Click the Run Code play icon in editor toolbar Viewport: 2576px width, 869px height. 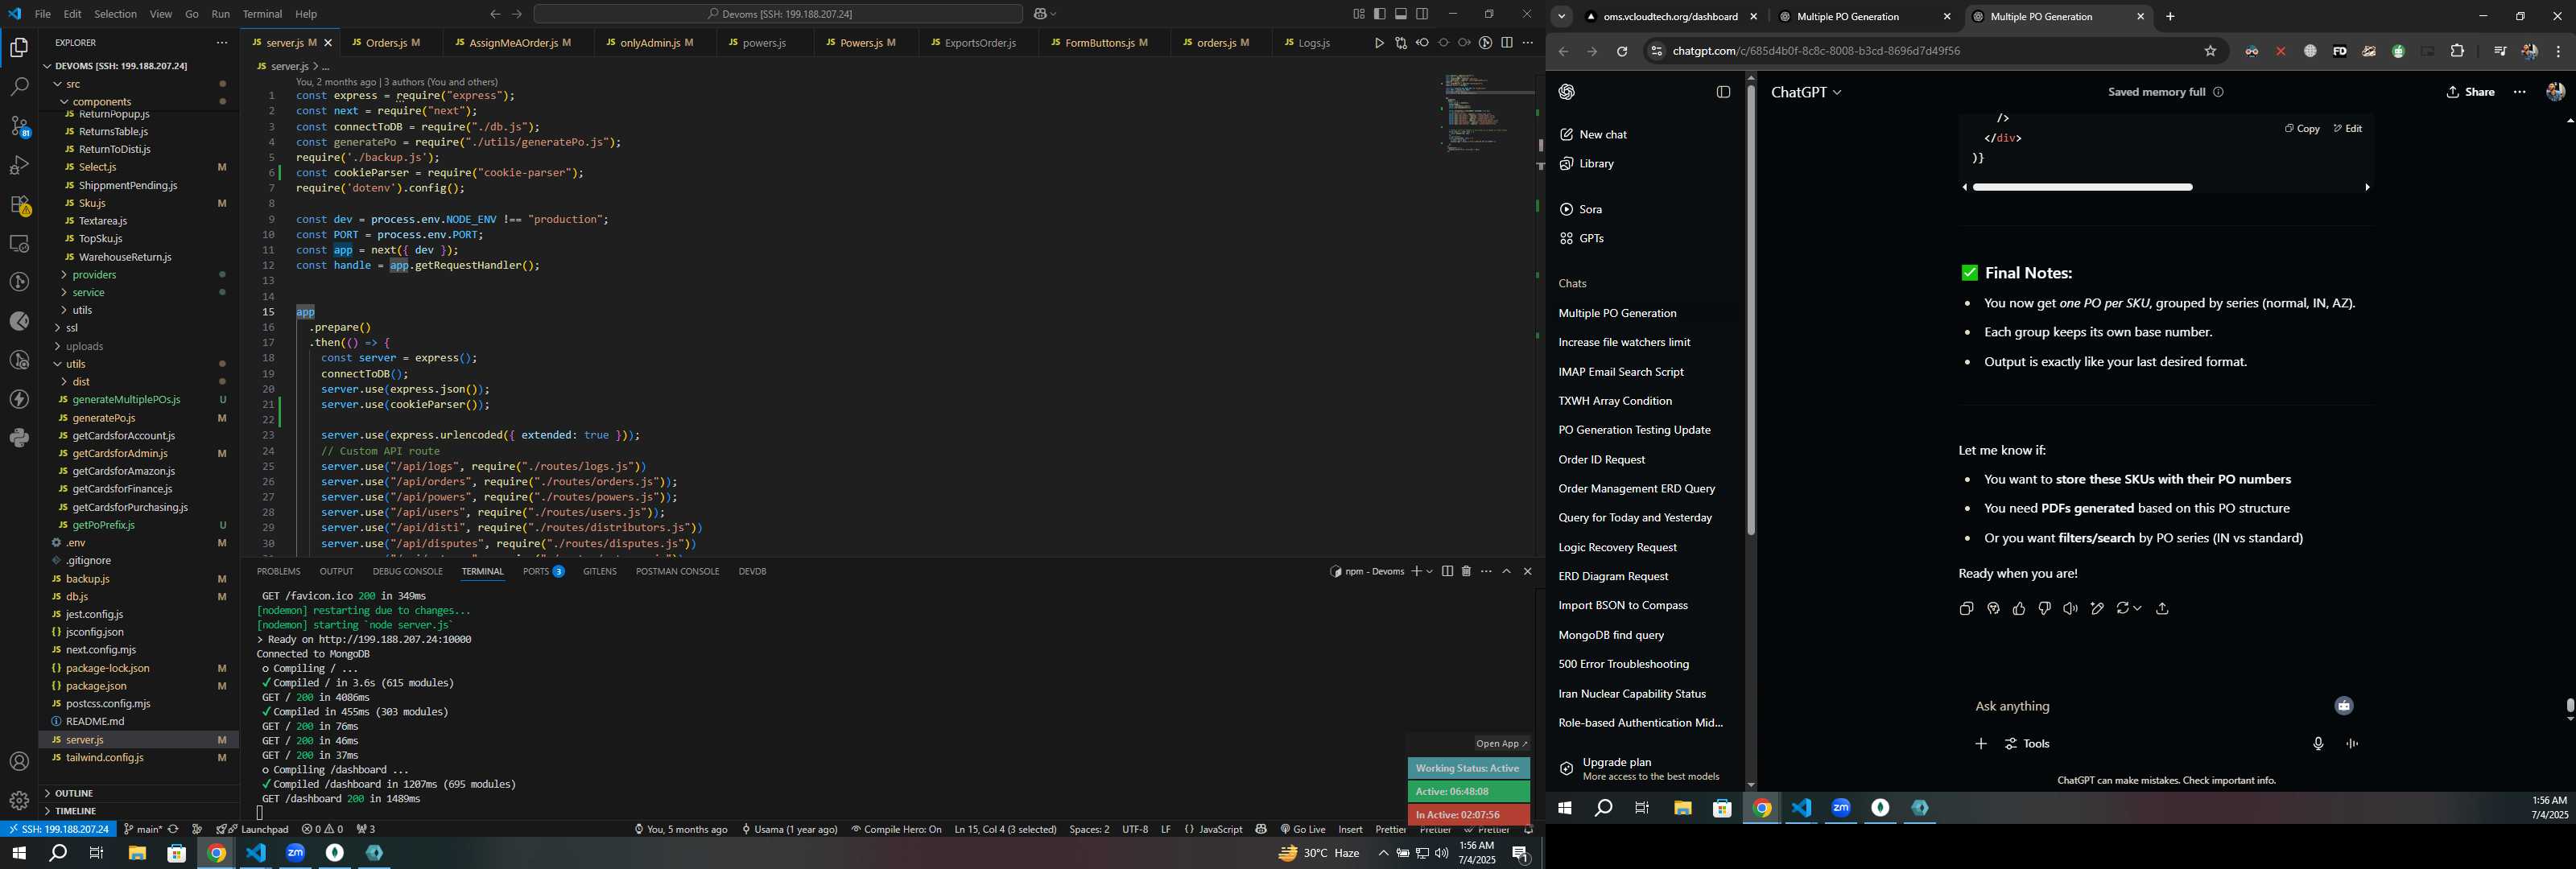pos(1379,43)
